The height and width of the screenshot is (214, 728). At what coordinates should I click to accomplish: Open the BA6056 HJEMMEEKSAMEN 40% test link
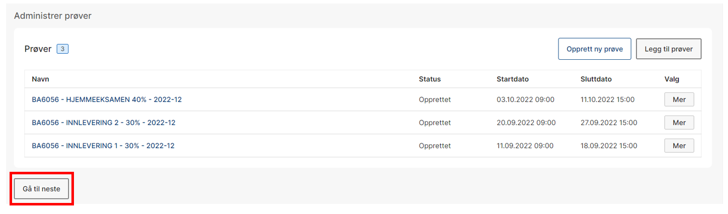107,99
